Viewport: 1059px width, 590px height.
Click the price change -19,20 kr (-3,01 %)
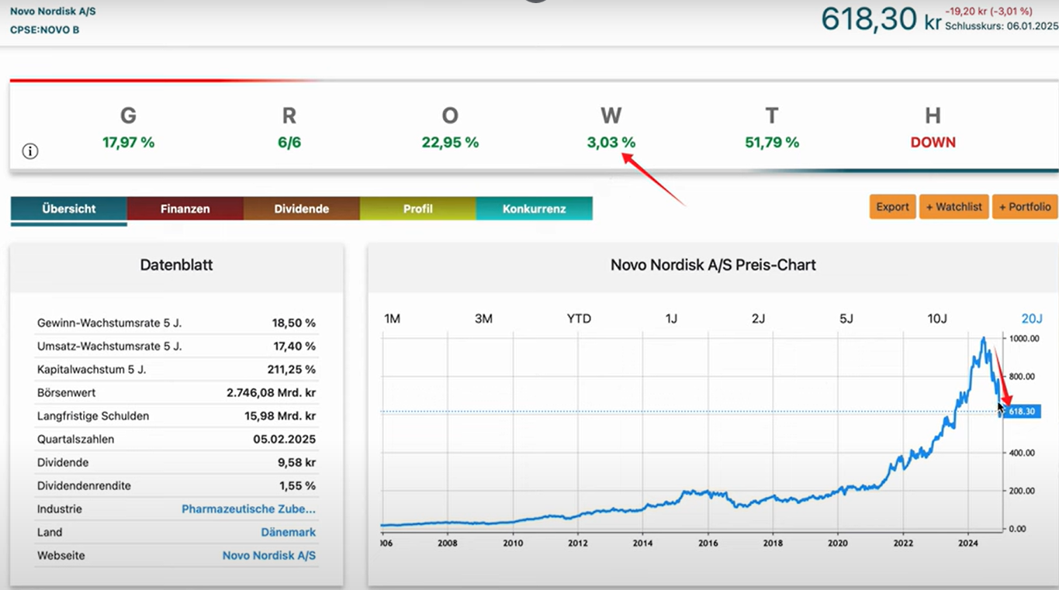click(988, 12)
